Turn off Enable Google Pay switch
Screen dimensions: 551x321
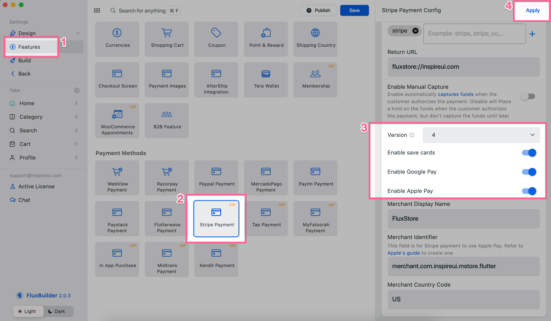[x=529, y=172]
